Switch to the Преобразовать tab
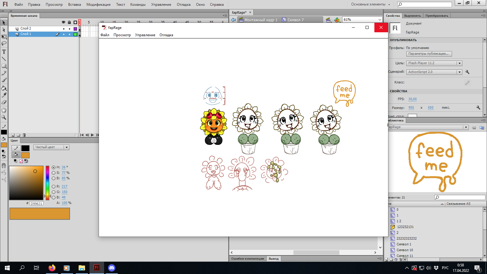The width and height of the screenshot is (487, 274). click(x=437, y=16)
